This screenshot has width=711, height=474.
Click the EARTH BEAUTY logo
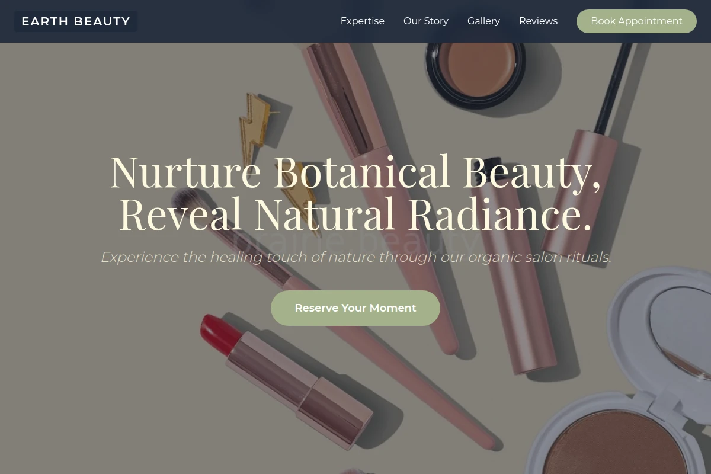(76, 21)
